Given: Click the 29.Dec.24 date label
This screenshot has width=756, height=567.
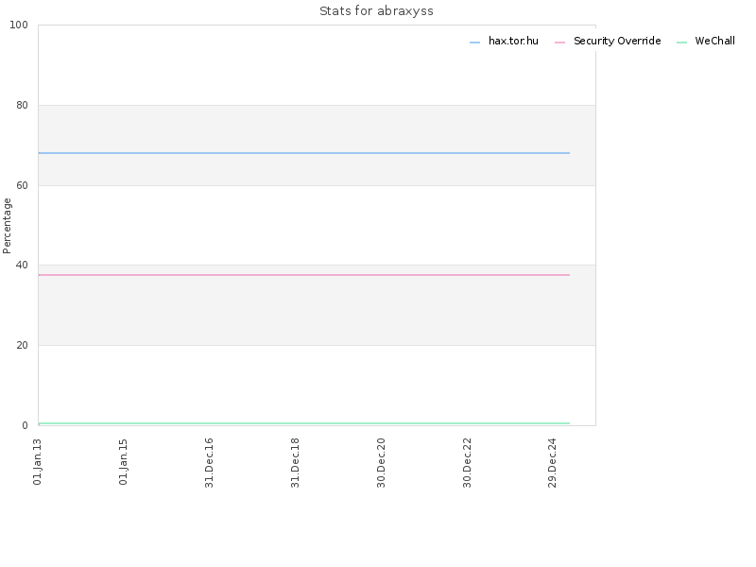Looking at the screenshot, I should pos(553,463).
